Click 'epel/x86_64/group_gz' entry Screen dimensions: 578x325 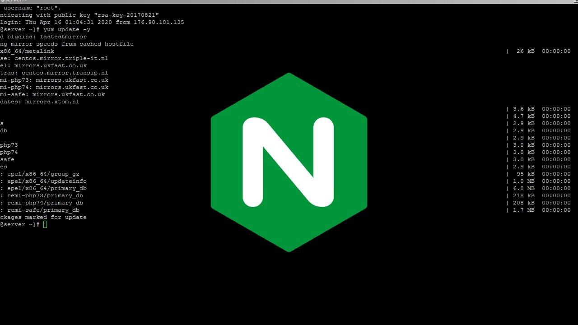(x=43, y=174)
